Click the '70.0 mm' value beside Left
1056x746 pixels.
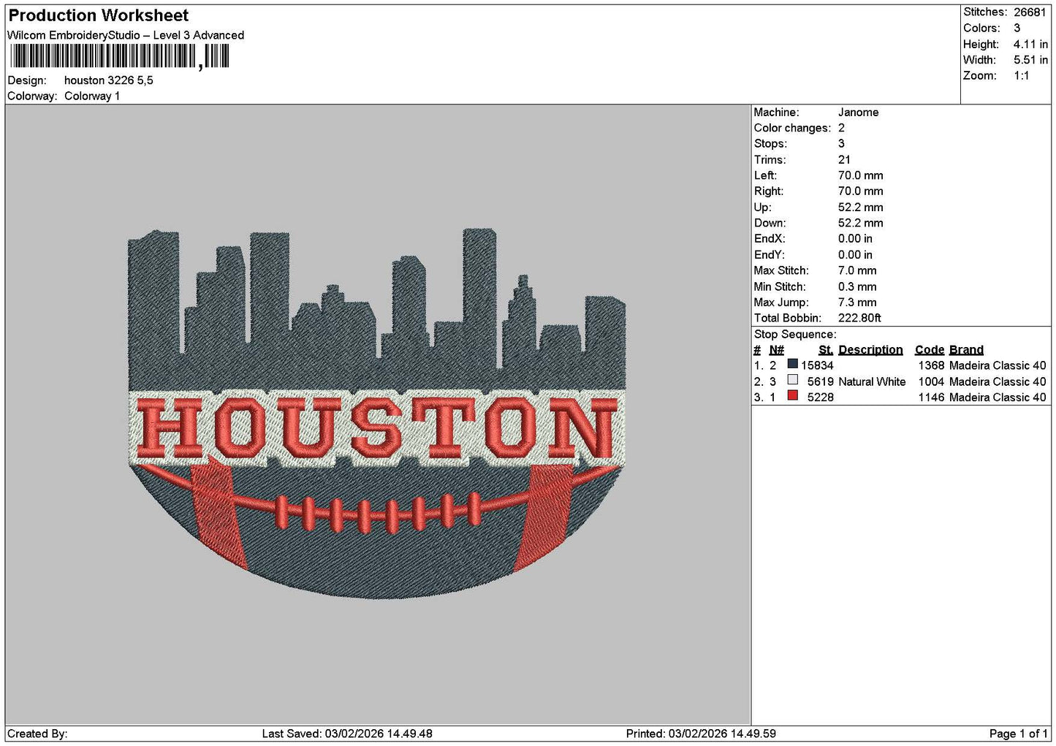(860, 175)
